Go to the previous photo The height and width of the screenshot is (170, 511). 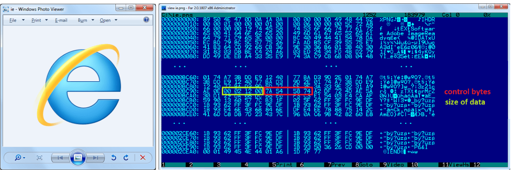60,158
